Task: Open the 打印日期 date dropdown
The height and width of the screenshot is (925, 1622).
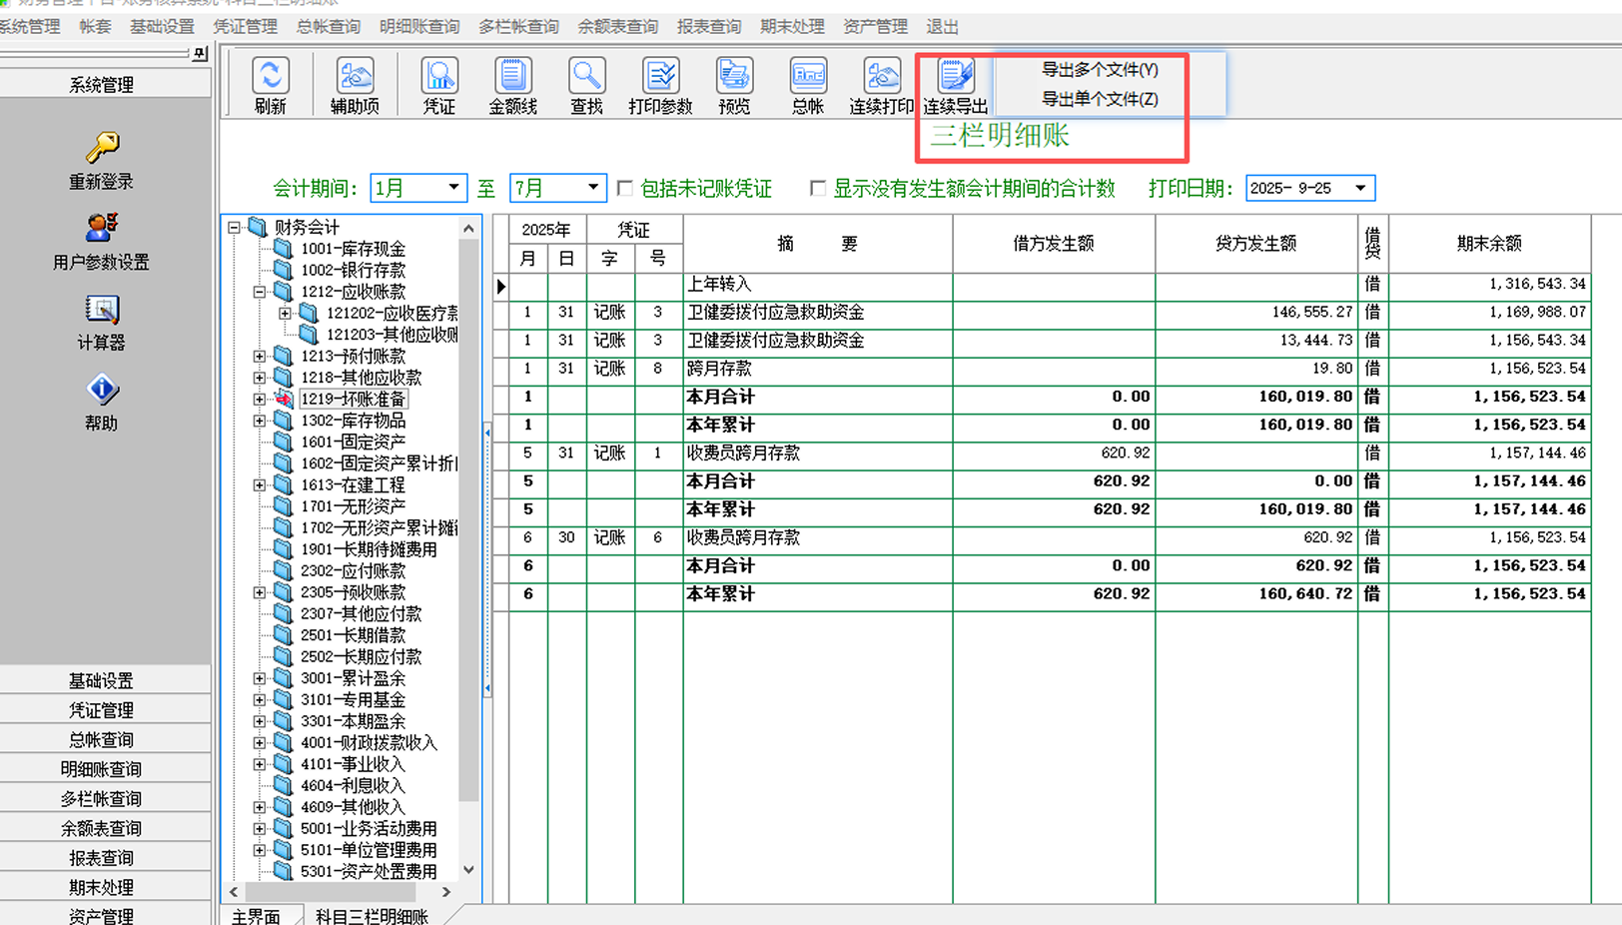Action: [x=1360, y=188]
